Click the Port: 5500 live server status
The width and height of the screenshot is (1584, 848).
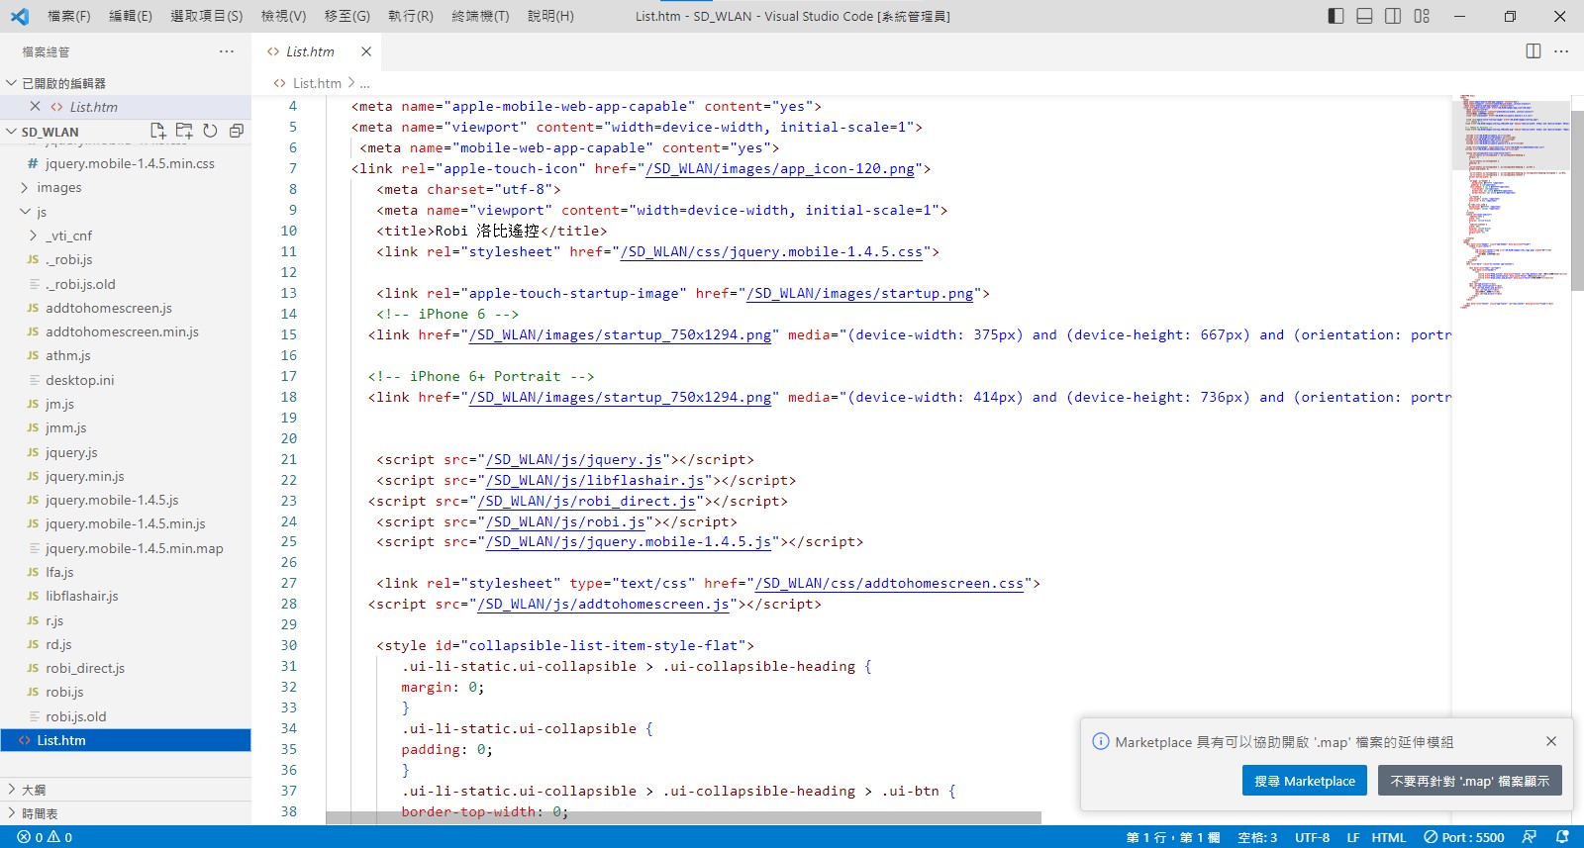1464,837
